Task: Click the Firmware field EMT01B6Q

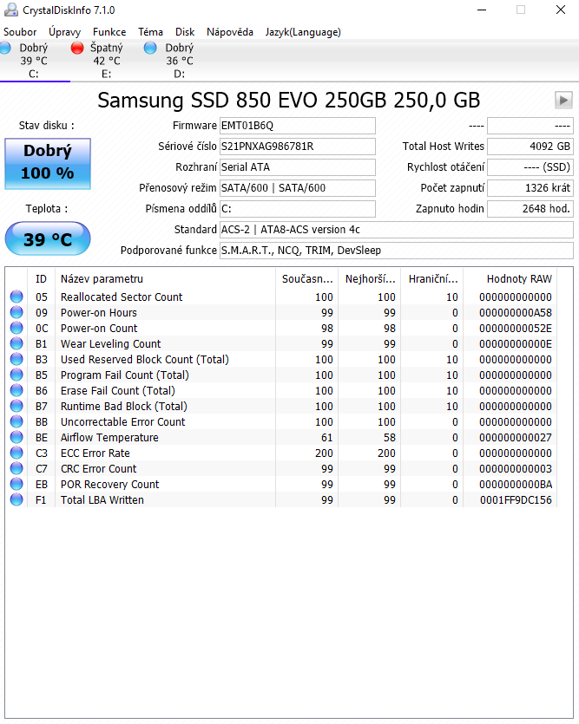Action: [298, 126]
